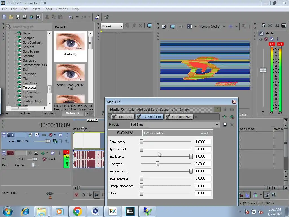Screen dimensions: 289x217
Task: Expand Undo history dropdown arrow
Action: [x=77, y=17]
